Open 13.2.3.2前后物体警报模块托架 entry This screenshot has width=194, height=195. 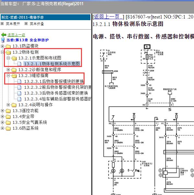click(58, 87)
